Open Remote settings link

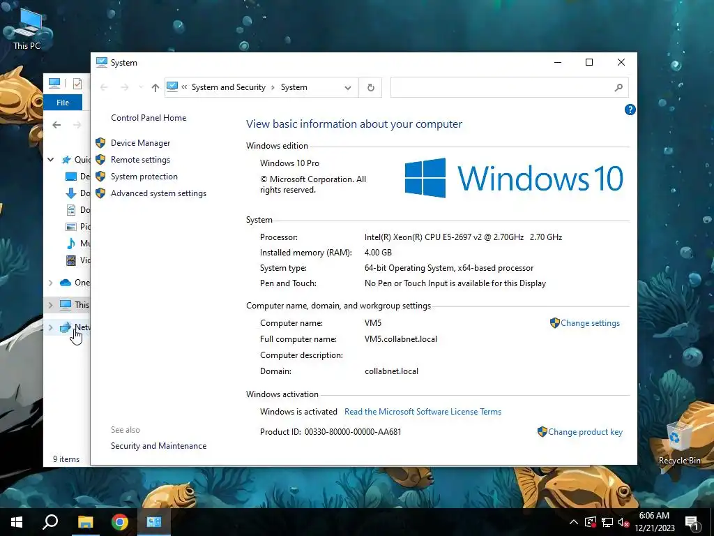point(140,160)
